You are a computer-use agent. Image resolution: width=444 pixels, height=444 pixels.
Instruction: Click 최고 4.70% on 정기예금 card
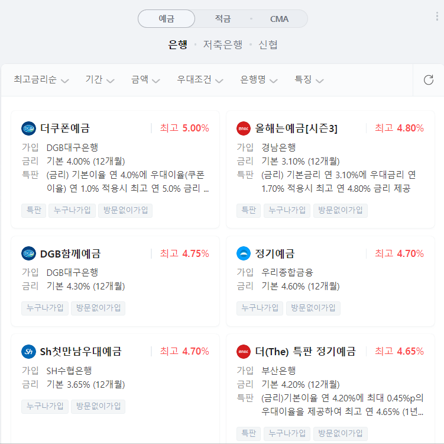tap(400, 253)
